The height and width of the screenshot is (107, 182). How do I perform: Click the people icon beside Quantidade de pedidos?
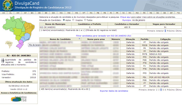(x=3, y=61)
